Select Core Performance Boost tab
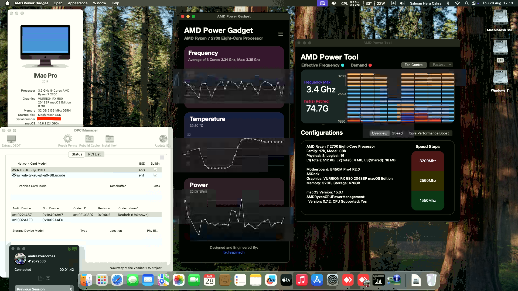This screenshot has height=291, width=518. click(x=428, y=133)
